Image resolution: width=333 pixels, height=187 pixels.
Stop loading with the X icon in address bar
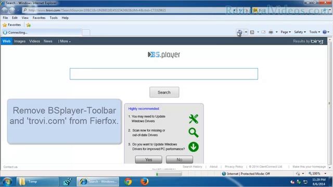coord(247,10)
